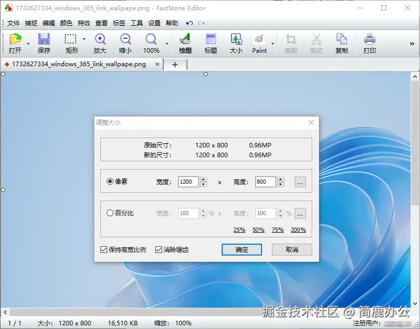Increase pixel height with up stepper
The width and height of the screenshot is (420, 329).
click(281, 180)
